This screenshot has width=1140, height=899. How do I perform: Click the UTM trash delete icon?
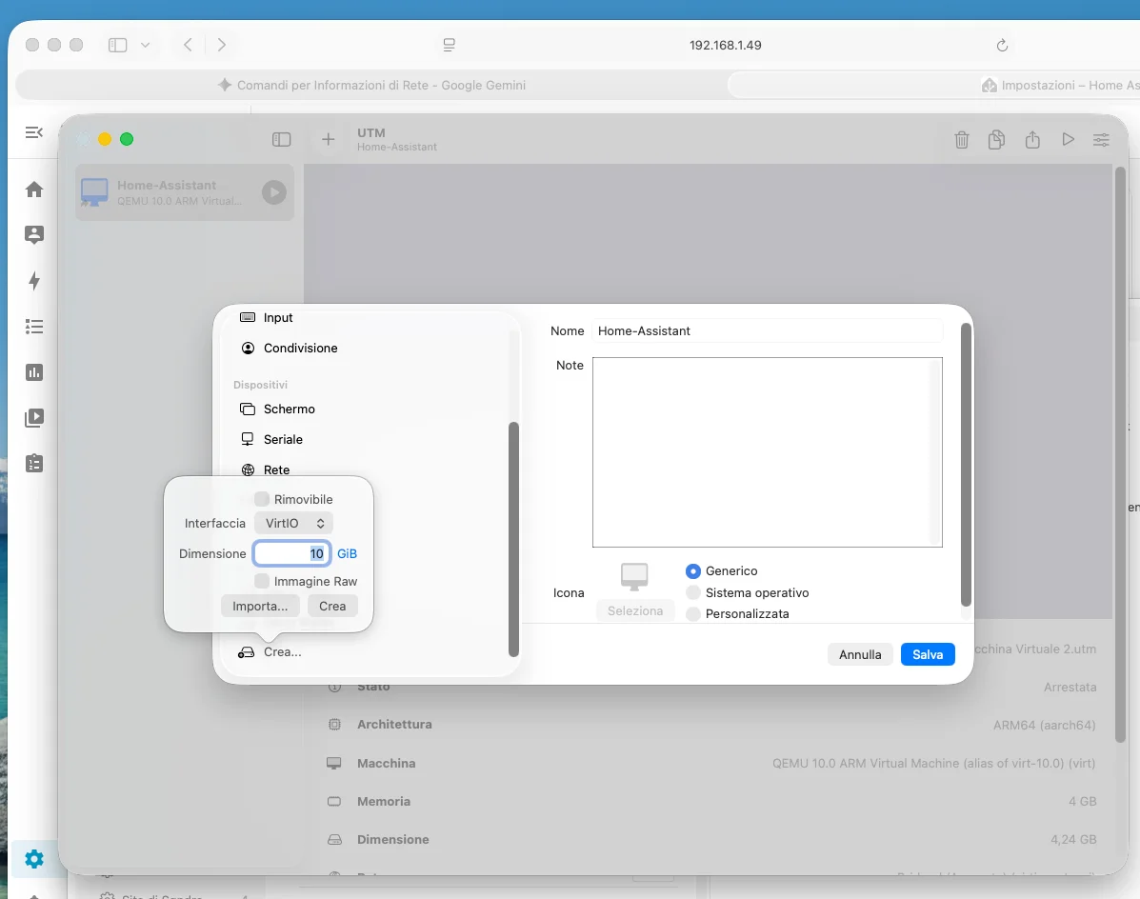961,140
